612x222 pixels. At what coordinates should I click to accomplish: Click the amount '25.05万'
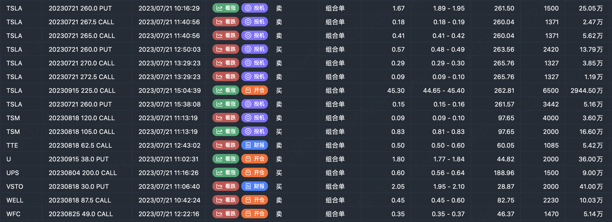tap(591, 8)
